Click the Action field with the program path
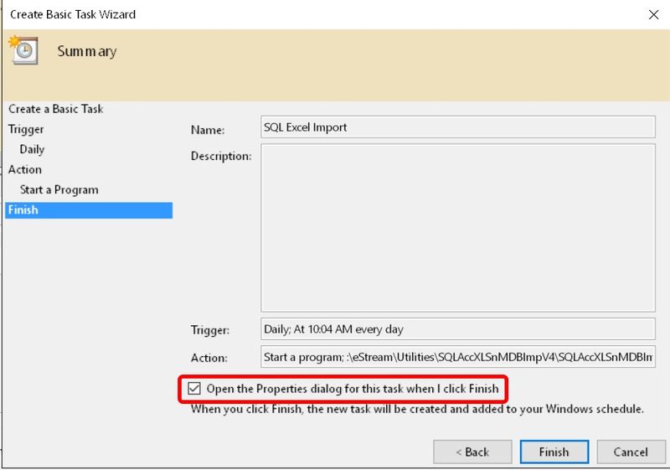The image size is (670, 470). (x=457, y=357)
